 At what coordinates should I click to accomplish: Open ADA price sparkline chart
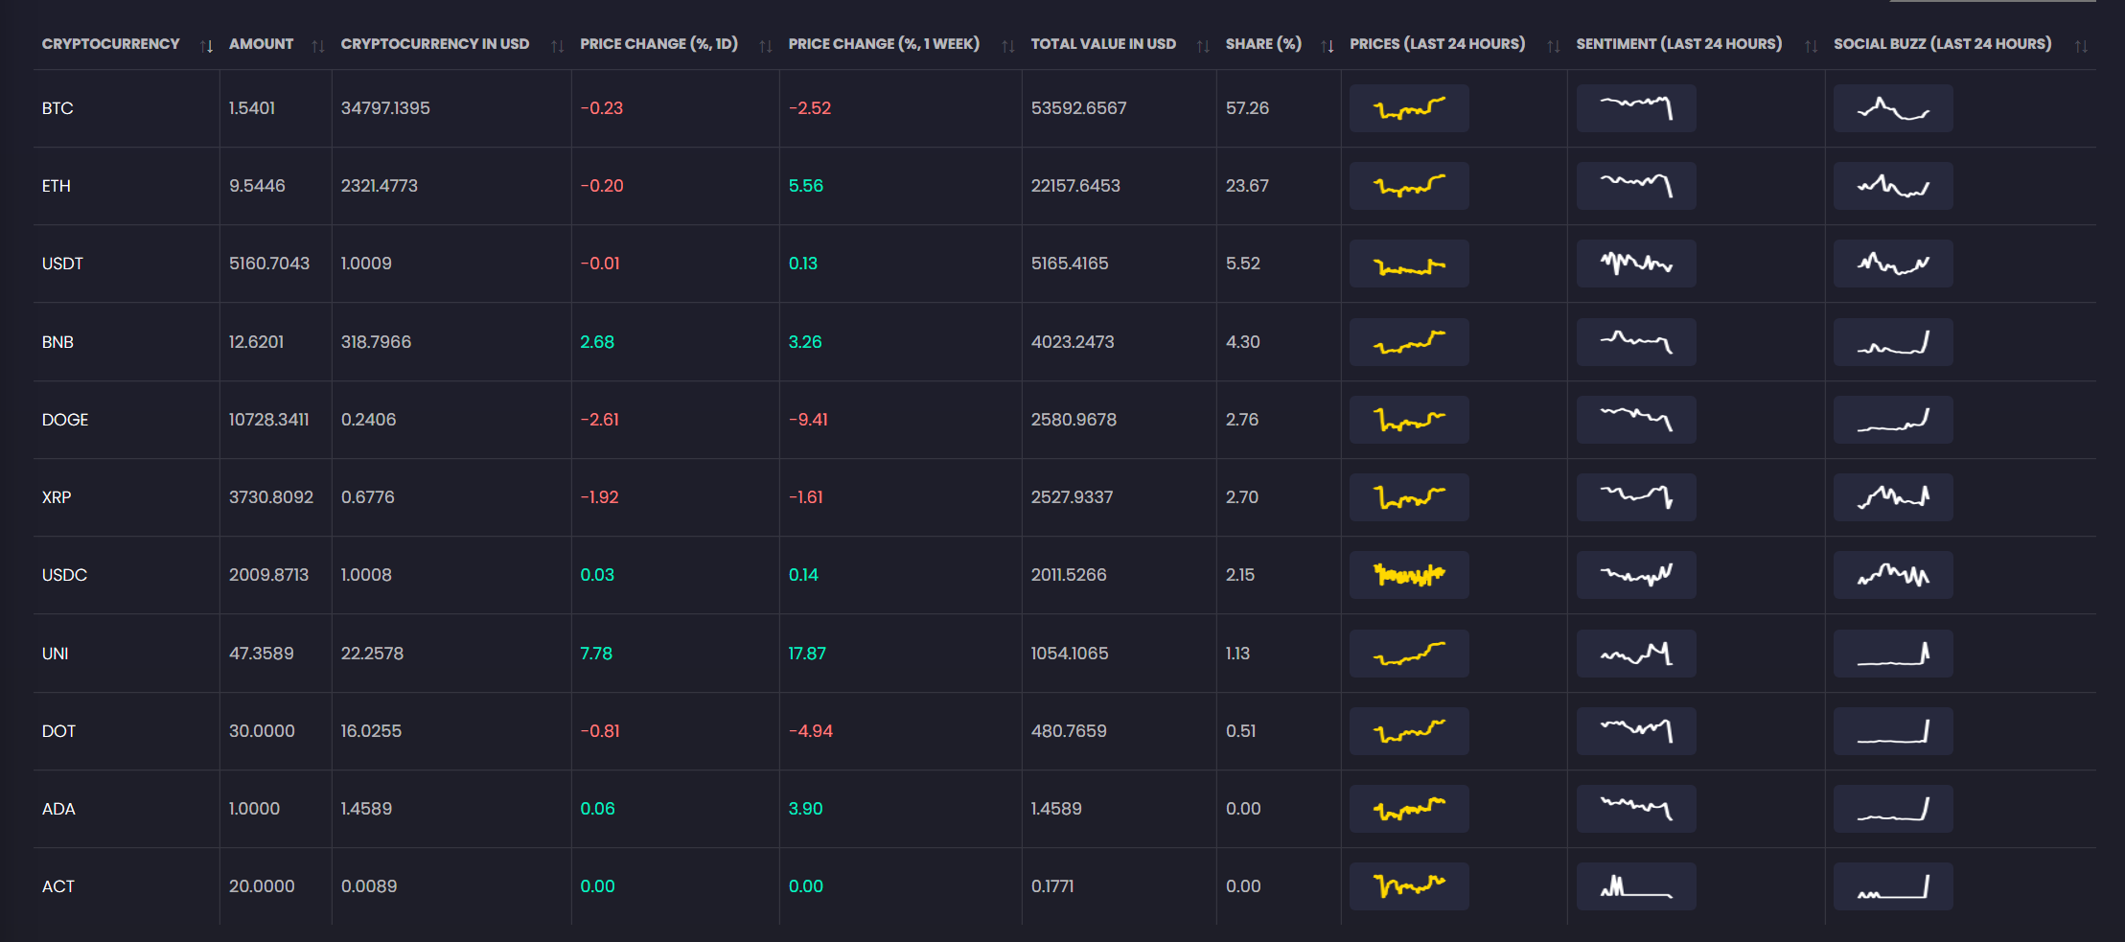click(1409, 809)
